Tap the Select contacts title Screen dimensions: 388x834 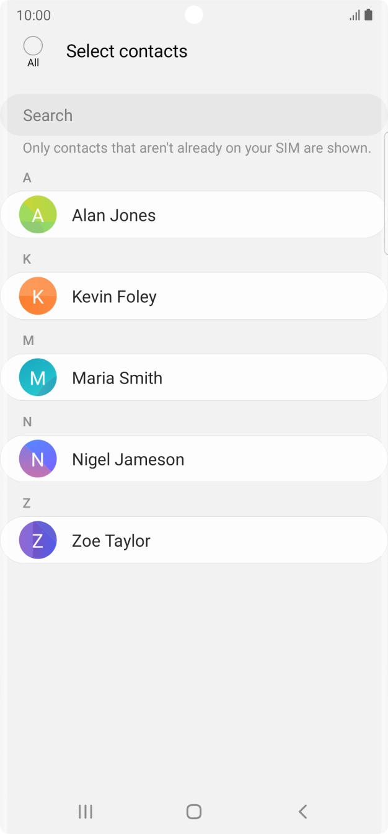coord(126,51)
